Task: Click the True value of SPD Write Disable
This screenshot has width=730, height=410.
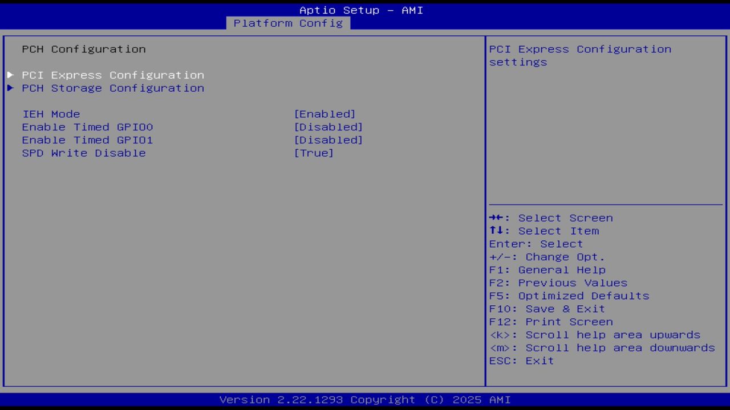Action: (314, 153)
